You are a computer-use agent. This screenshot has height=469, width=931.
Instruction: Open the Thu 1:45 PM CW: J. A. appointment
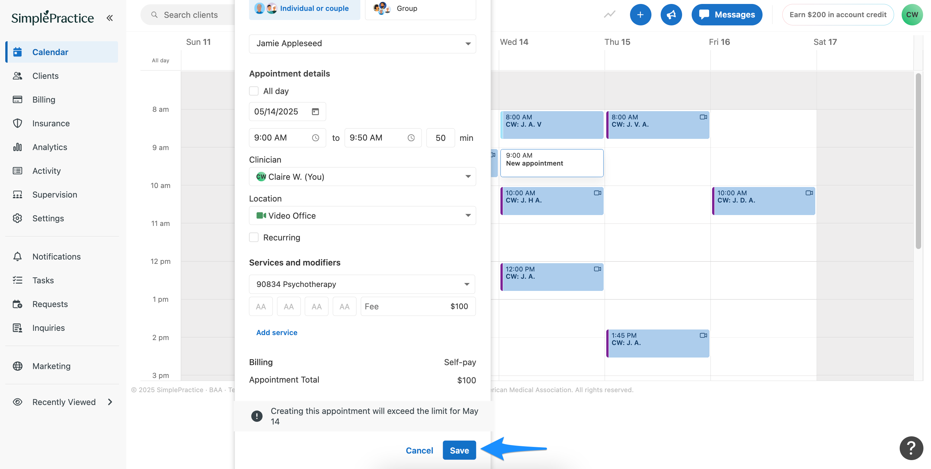657,343
